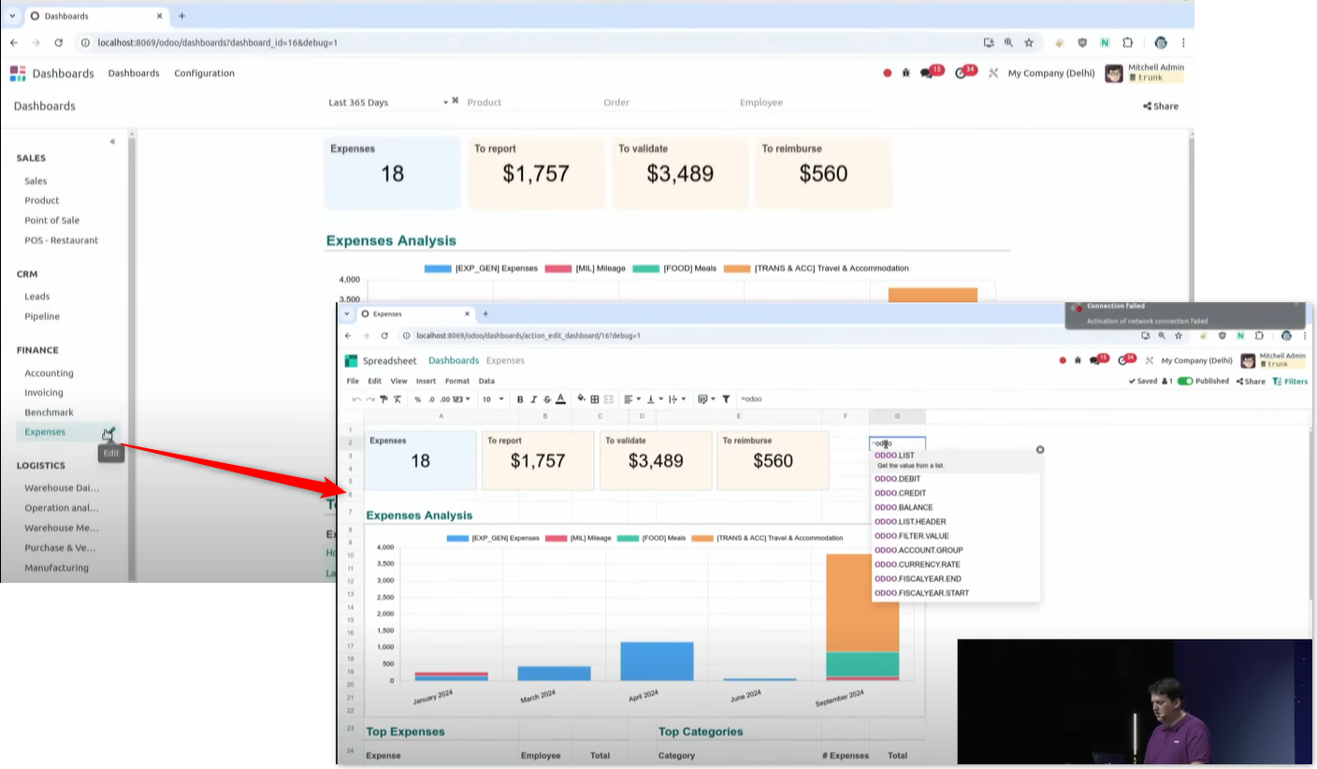Toggle Bold formatting in the spreadsheet toolbar

tap(520, 399)
